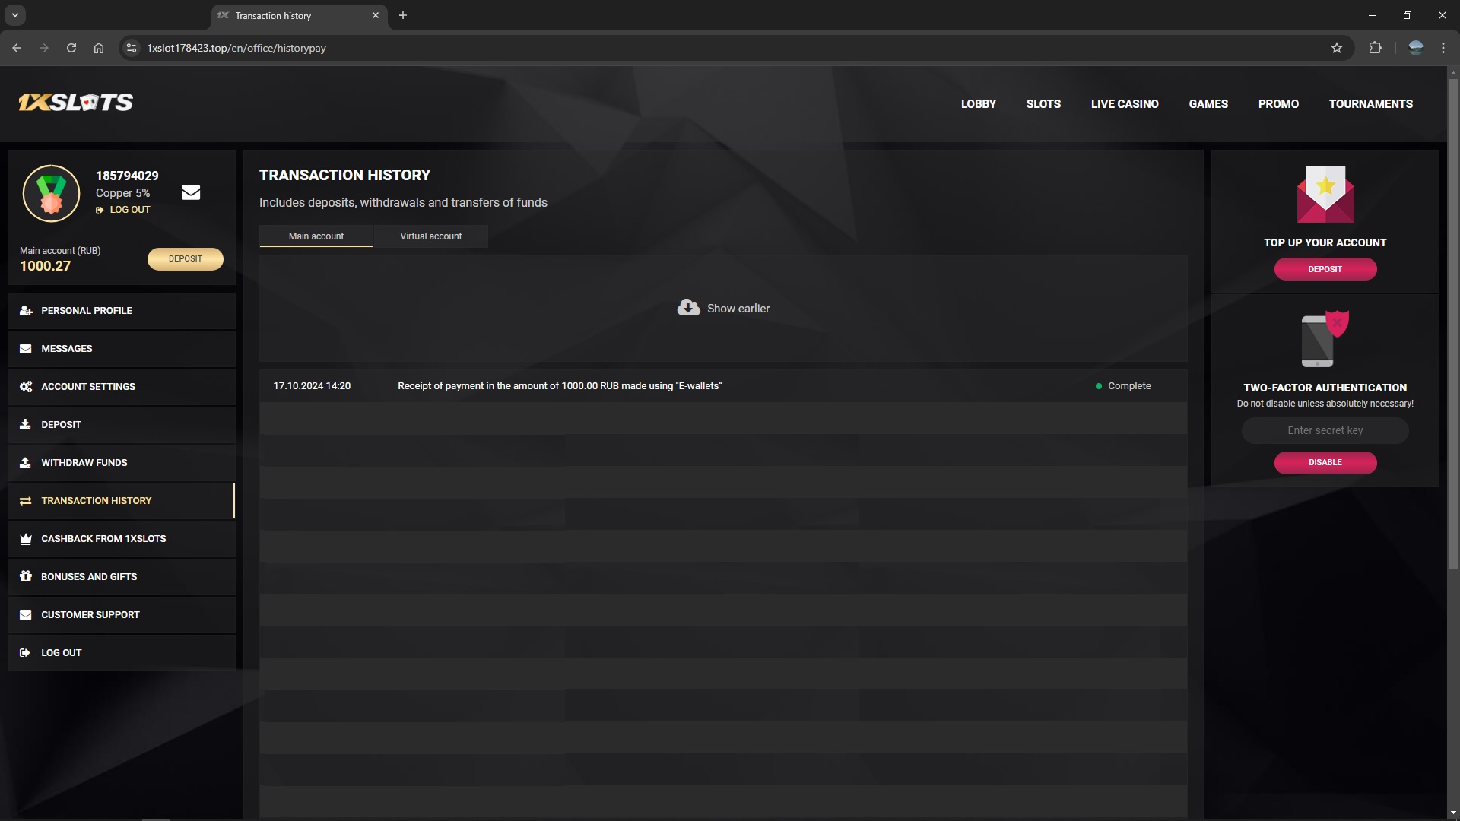Screen dimensions: 1460x821
Task: Select the Main account tab
Action: pyautogui.click(x=316, y=236)
